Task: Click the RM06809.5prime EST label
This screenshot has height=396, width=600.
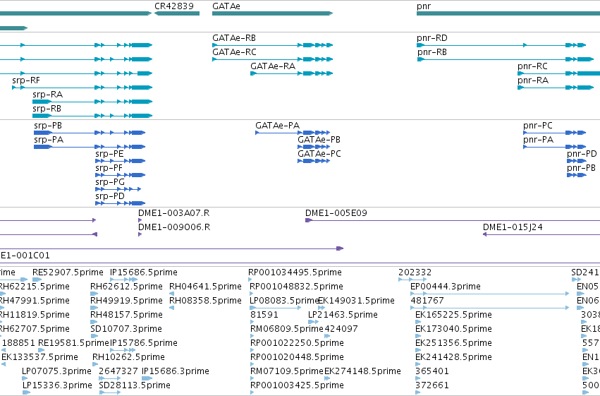Action: [x=287, y=330]
